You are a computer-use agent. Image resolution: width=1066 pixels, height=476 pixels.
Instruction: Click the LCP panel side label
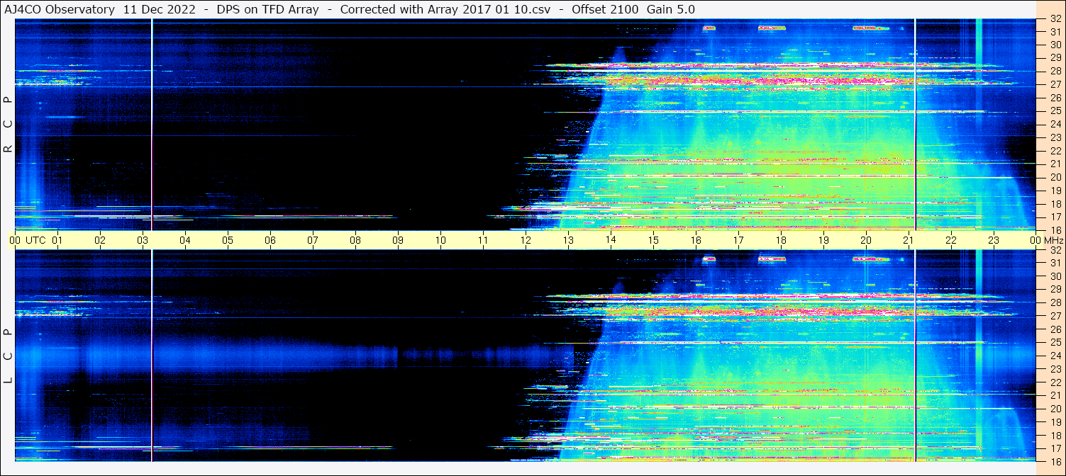point(8,356)
